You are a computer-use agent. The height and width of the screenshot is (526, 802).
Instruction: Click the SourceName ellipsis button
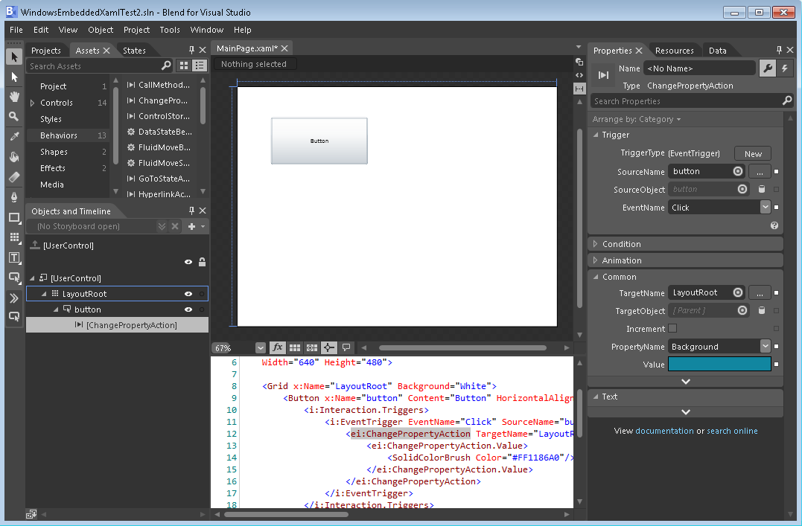[x=760, y=171]
